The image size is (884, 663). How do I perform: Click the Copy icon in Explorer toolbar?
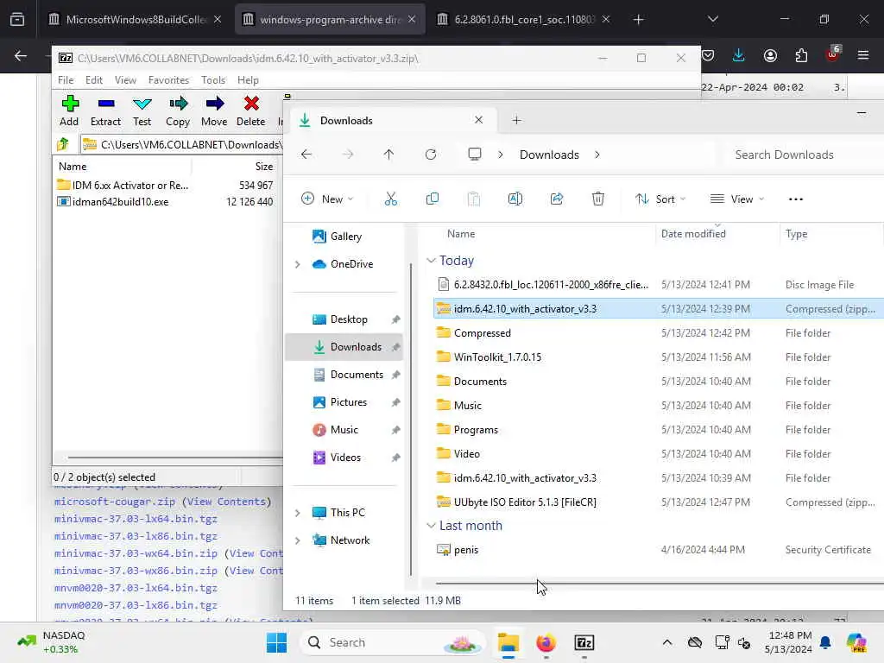click(433, 199)
